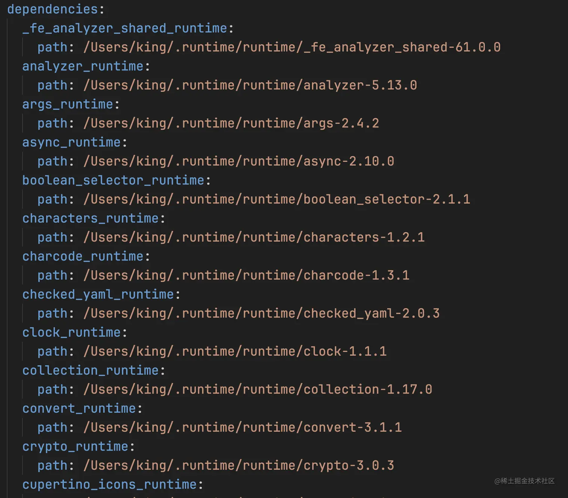Select the 'checked_yaml_runtime' key
The width and height of the screenshot is (568, 498).
(98, 295)
